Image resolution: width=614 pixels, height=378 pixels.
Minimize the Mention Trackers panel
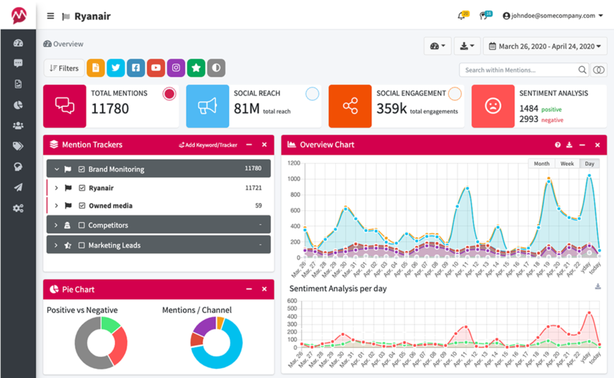tap(249, 145)
